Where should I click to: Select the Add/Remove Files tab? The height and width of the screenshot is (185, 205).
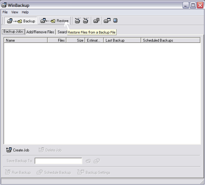pos(40,32)
